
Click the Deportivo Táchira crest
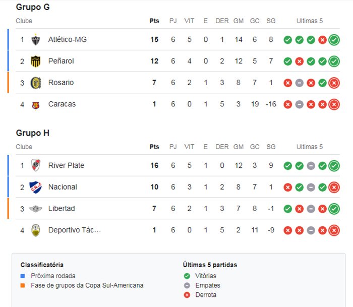coord(36,230)
